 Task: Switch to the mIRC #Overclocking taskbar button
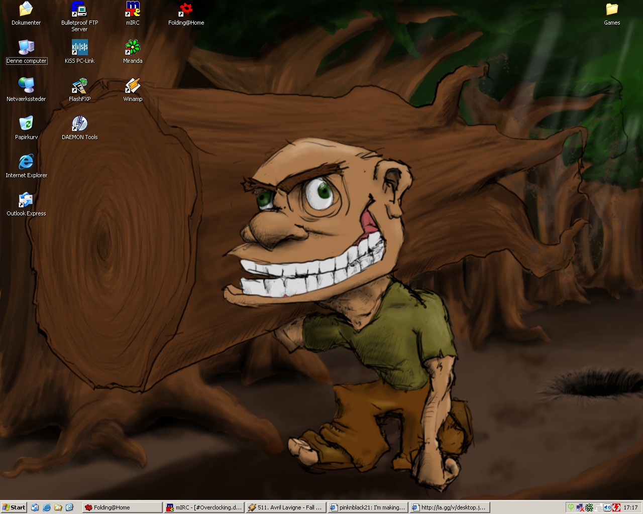[x=204, y=507]
